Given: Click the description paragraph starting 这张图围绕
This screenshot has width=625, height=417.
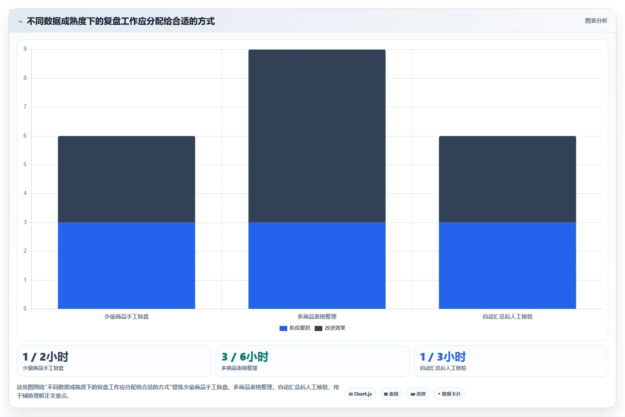Looking at the screenshot, I should point(178,391).
